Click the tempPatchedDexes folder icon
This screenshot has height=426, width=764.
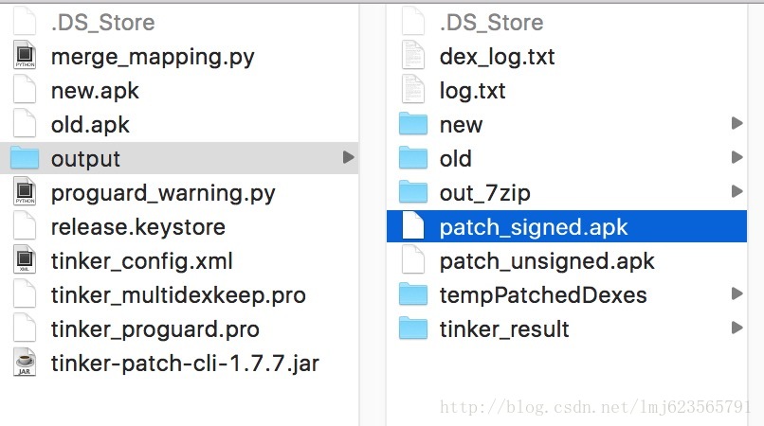pos(413,295)
